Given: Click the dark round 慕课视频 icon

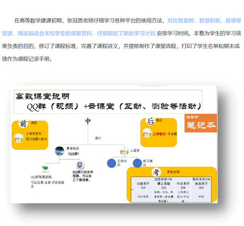Looking at the screenshot, I should point(60,151).
